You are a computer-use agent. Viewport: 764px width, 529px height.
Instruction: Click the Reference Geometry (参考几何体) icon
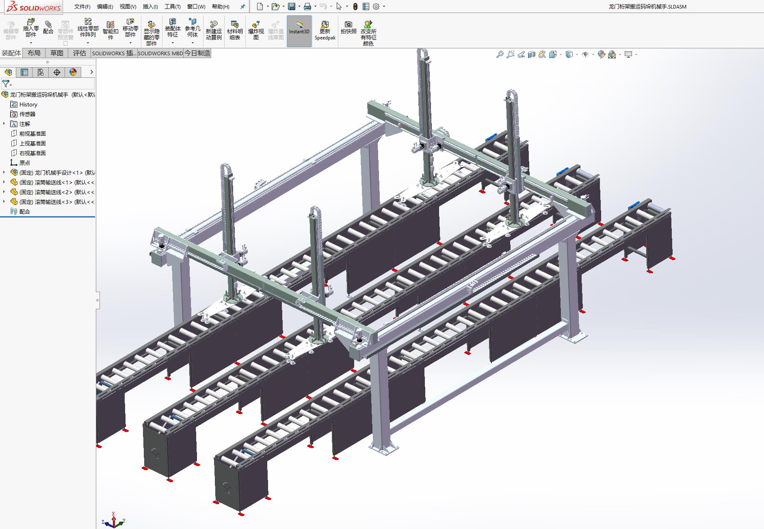(193, 27)
